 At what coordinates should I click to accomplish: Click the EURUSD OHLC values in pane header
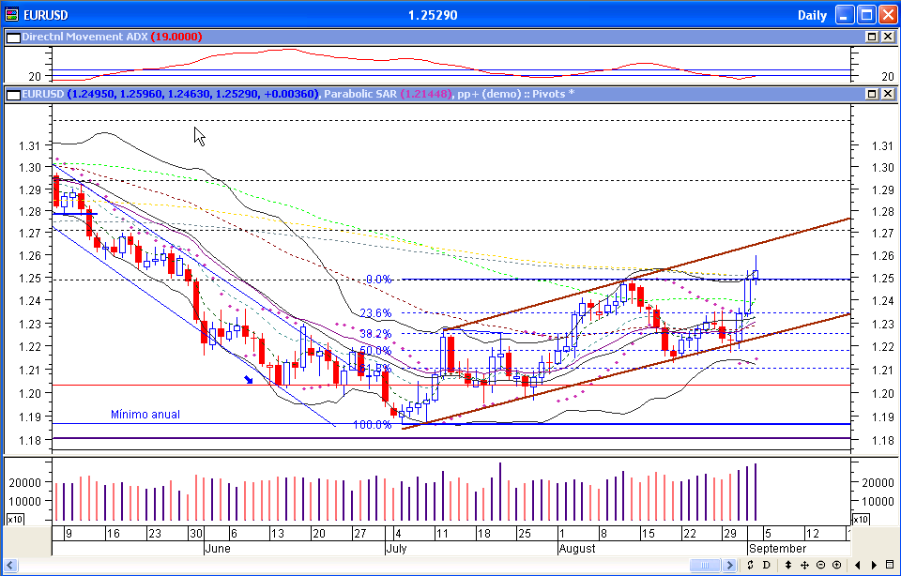(x=192, y=94)
